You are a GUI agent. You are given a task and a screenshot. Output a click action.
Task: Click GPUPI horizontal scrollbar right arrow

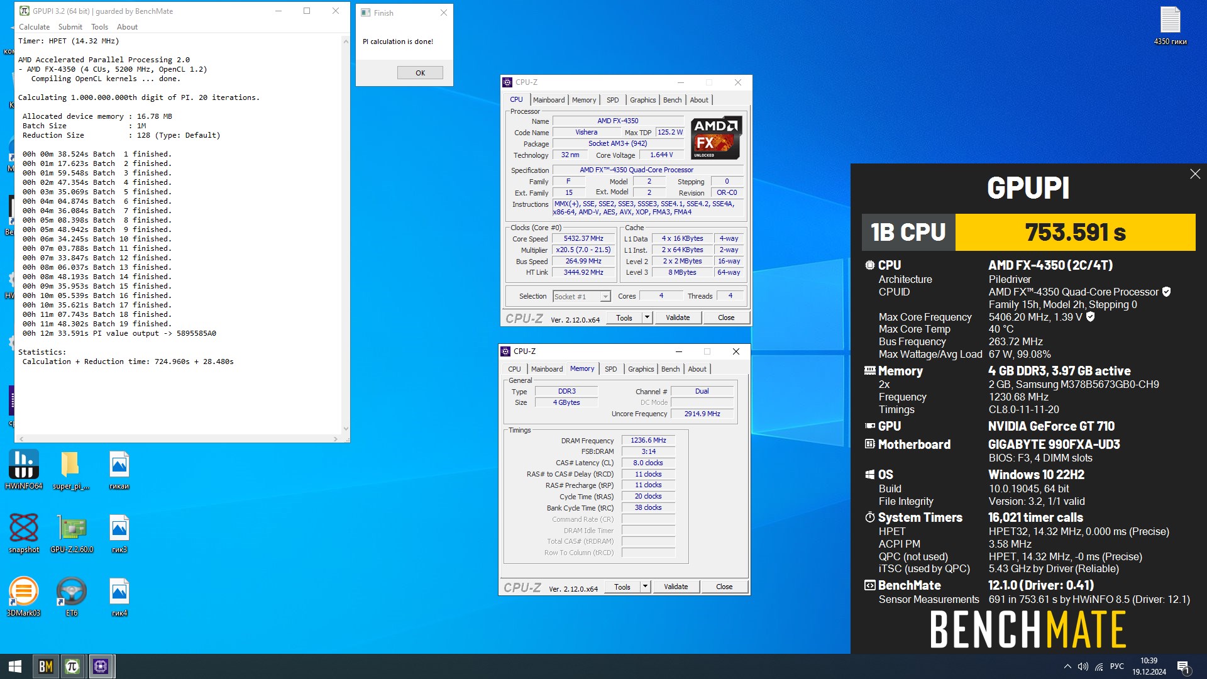coord(336,439)
